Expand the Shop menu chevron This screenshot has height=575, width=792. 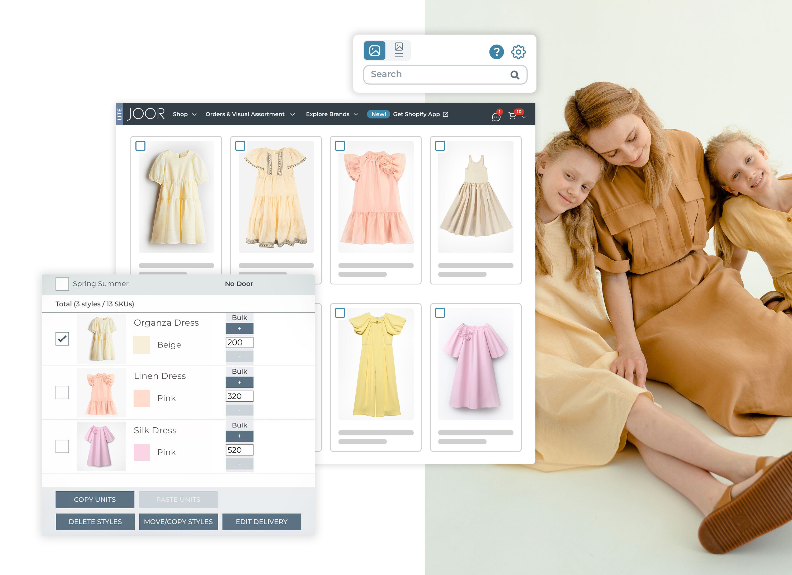194,115
